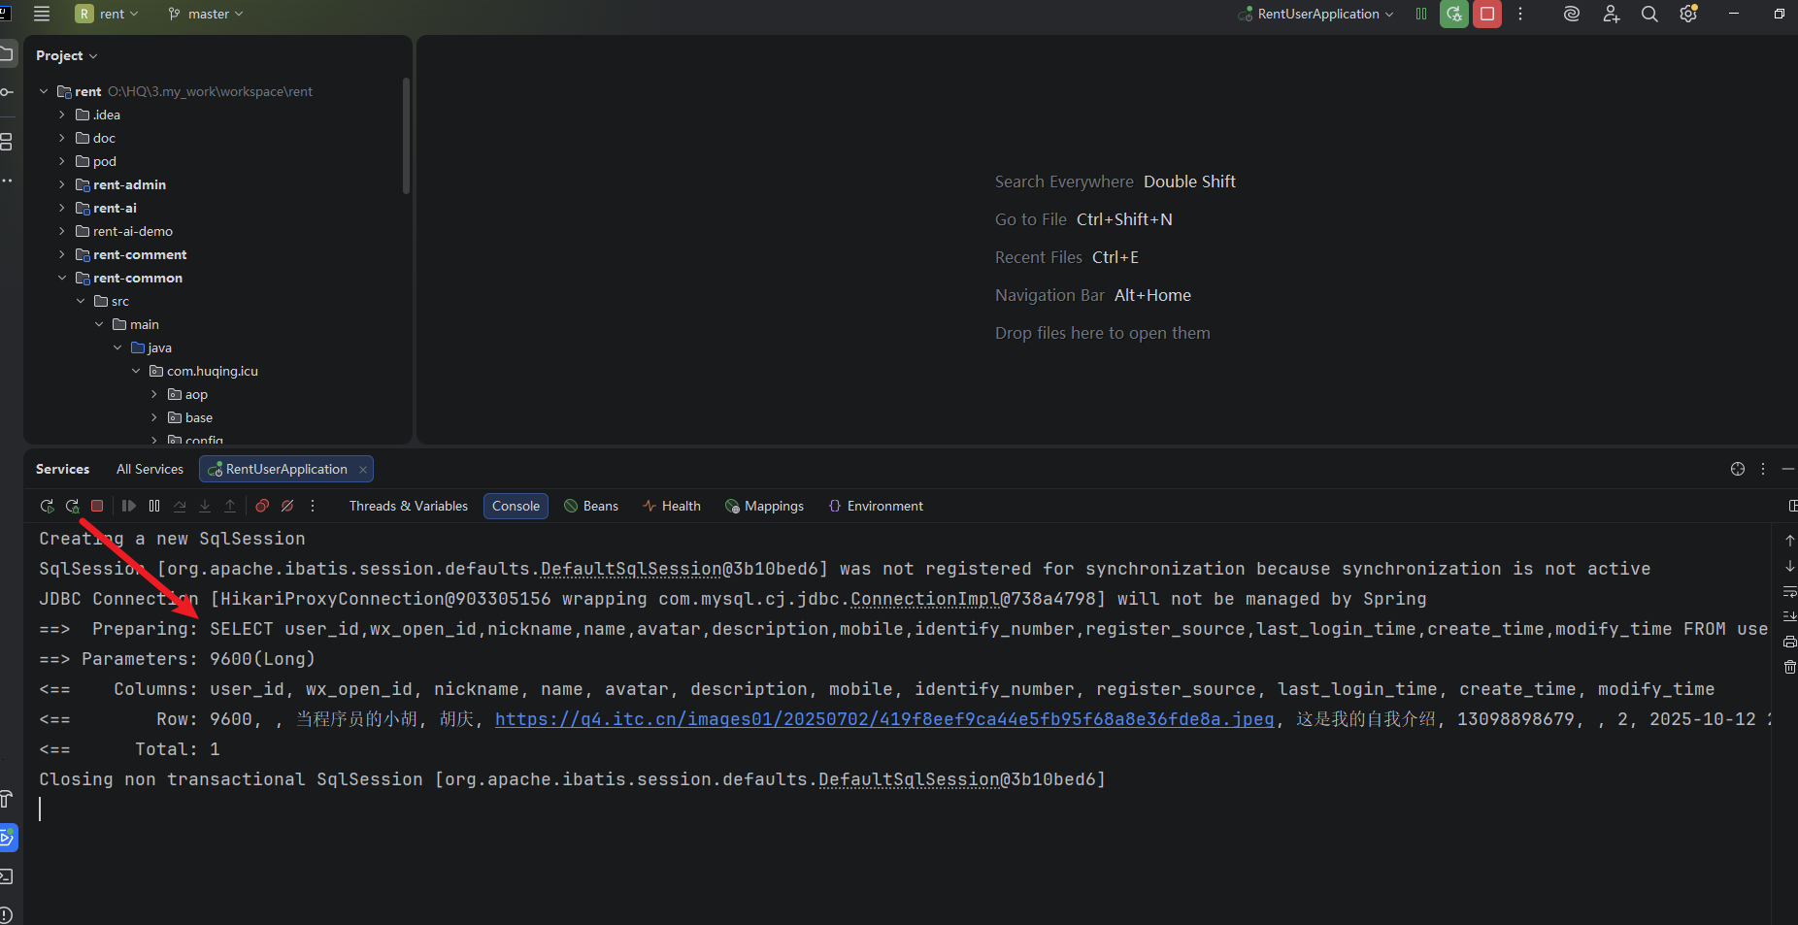Open the rent project dropdown
The image size is (1798, 925).
(108, 14)
